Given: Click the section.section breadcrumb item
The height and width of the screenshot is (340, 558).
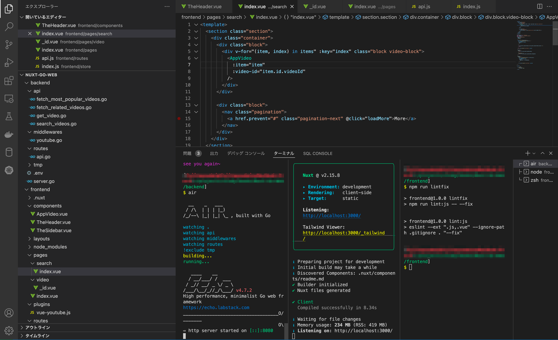Looking at the screenshot, I should click(379, 17).
